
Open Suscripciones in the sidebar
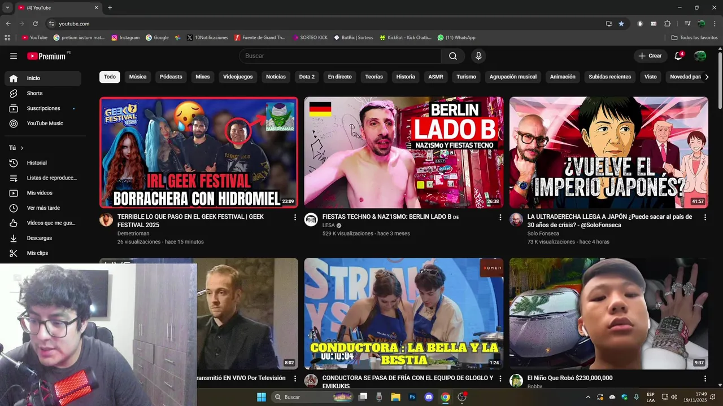click(43, 108)
